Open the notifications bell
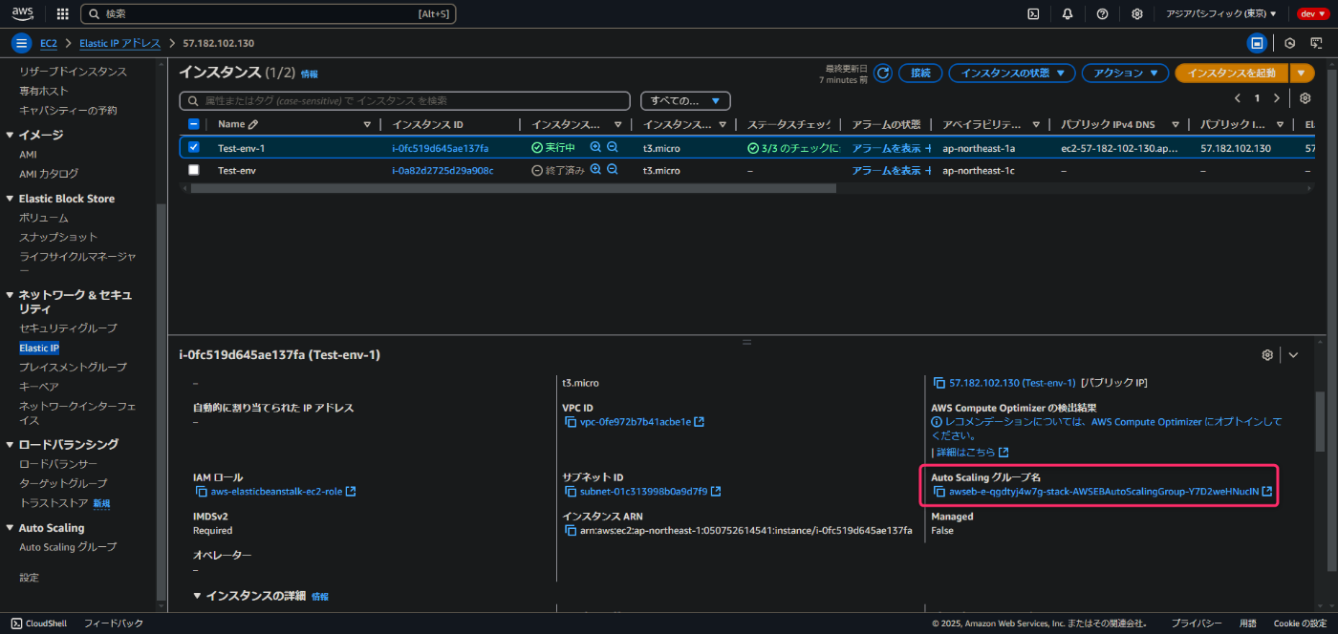This screenshot has height=634, width=1338. pos(1068,14)
